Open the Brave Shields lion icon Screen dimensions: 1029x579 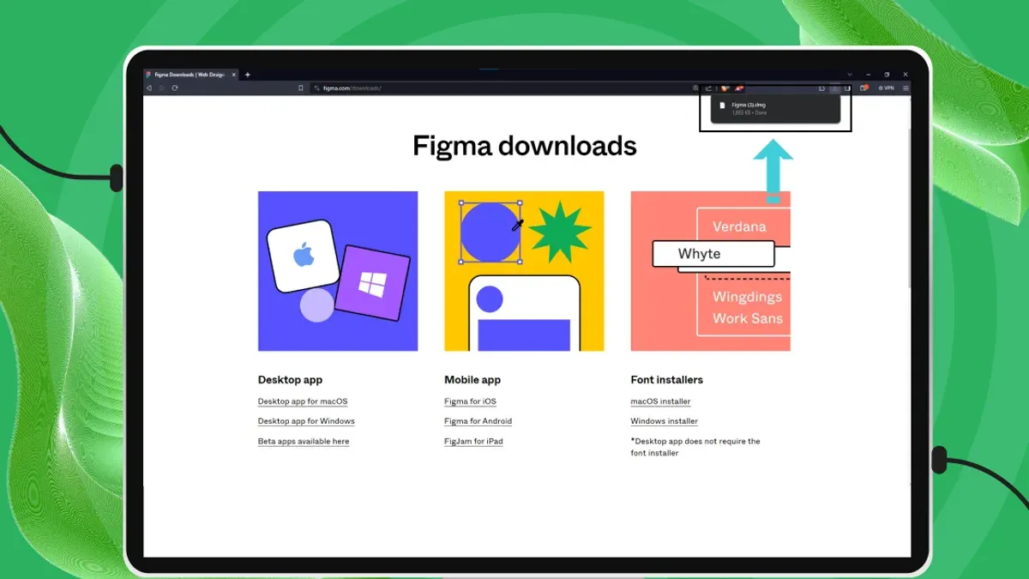pos(725,88)
